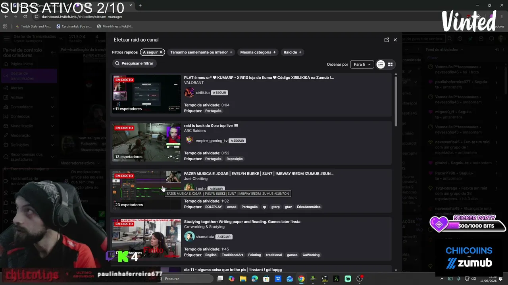The width and height of the screenshot is (508, 285).
Task: Collapse the Painel de controlo sidebar
Action: point(53,53)
